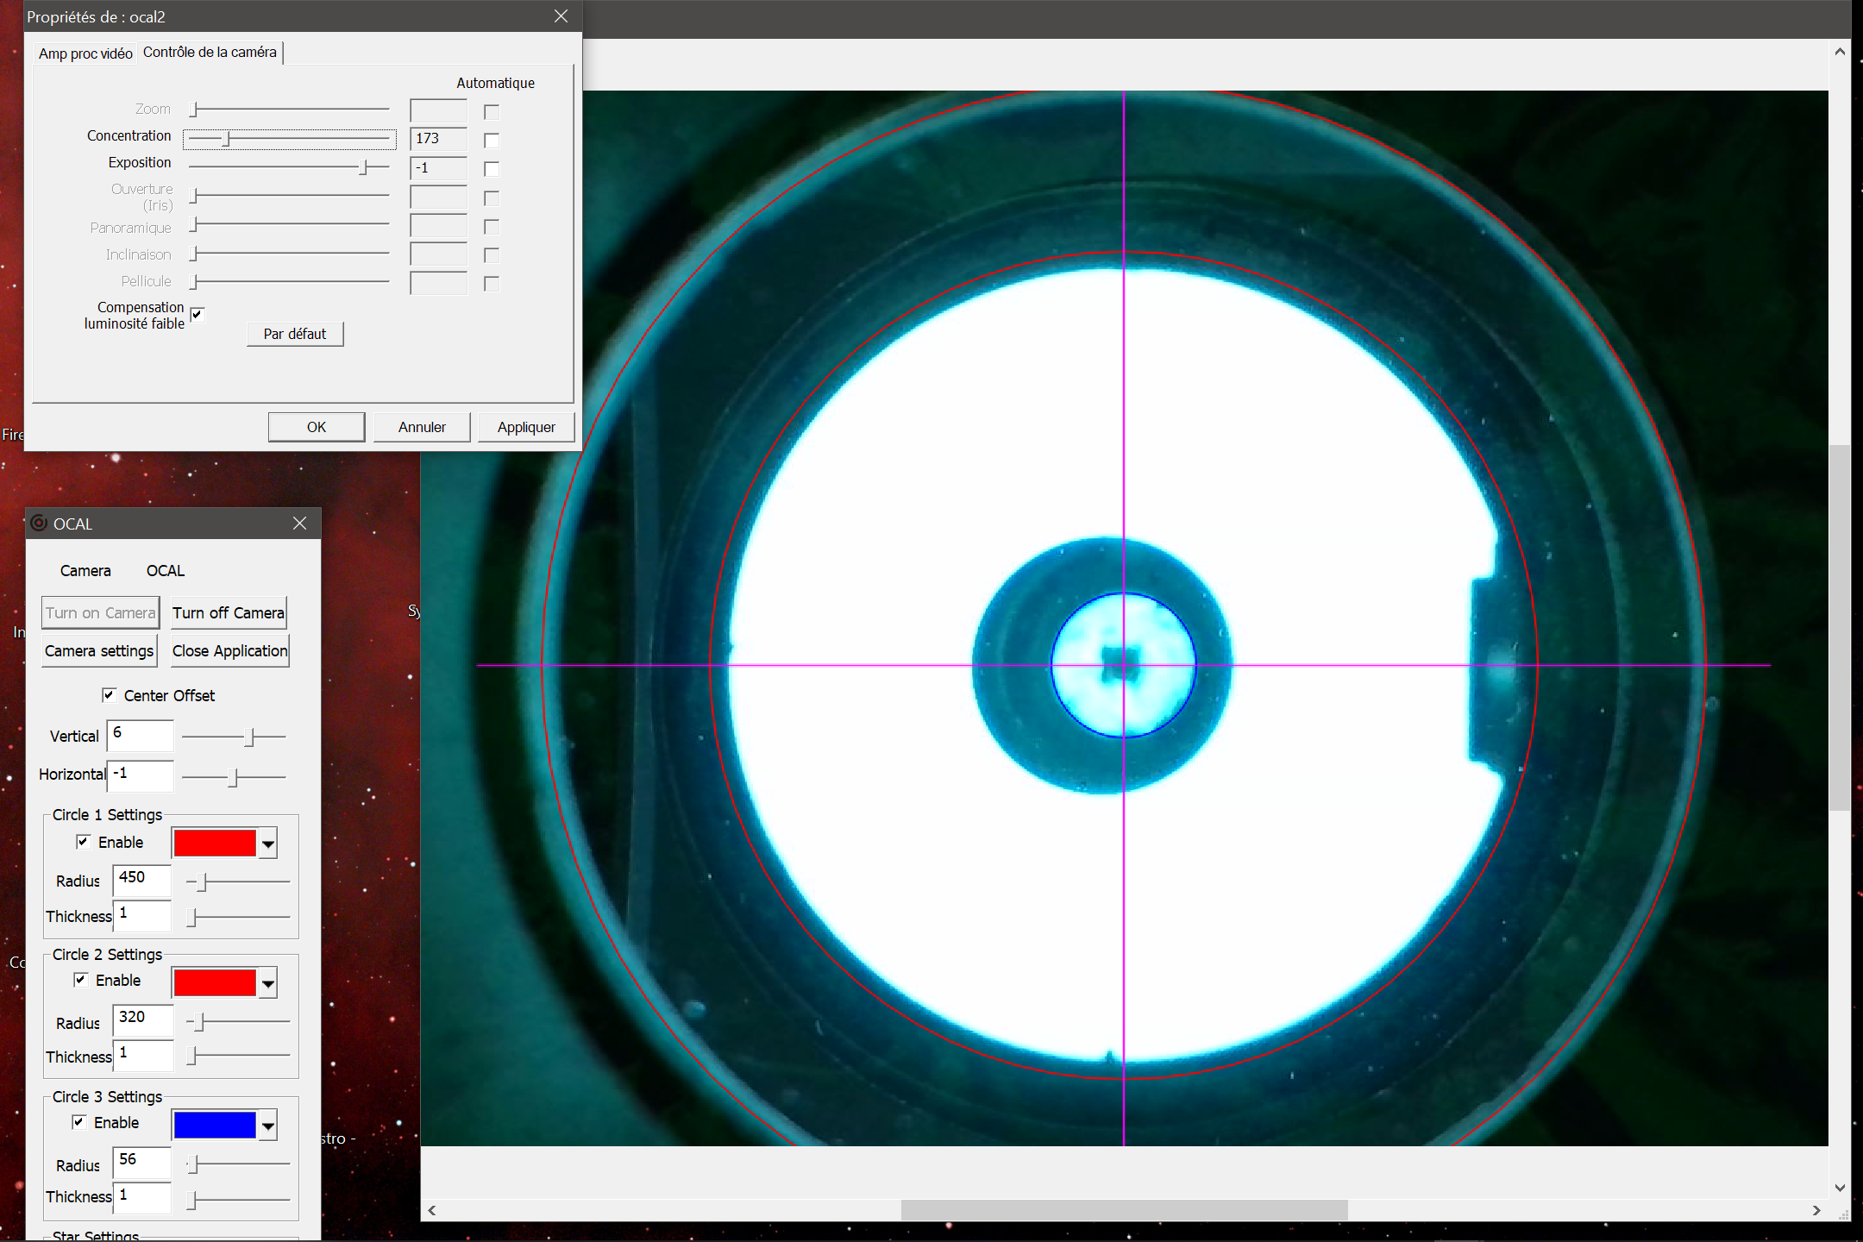Open Circle 1 color dropdown
Image resolution: width=1863 pixels, height=1242 pixels.
[x=268, y=844]
